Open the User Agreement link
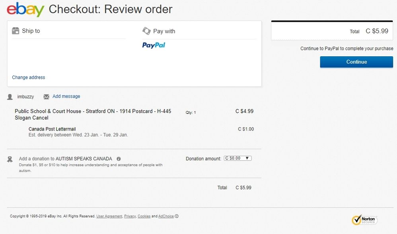The height and width of the screenshot is (234, 397). tap(109, 216)
